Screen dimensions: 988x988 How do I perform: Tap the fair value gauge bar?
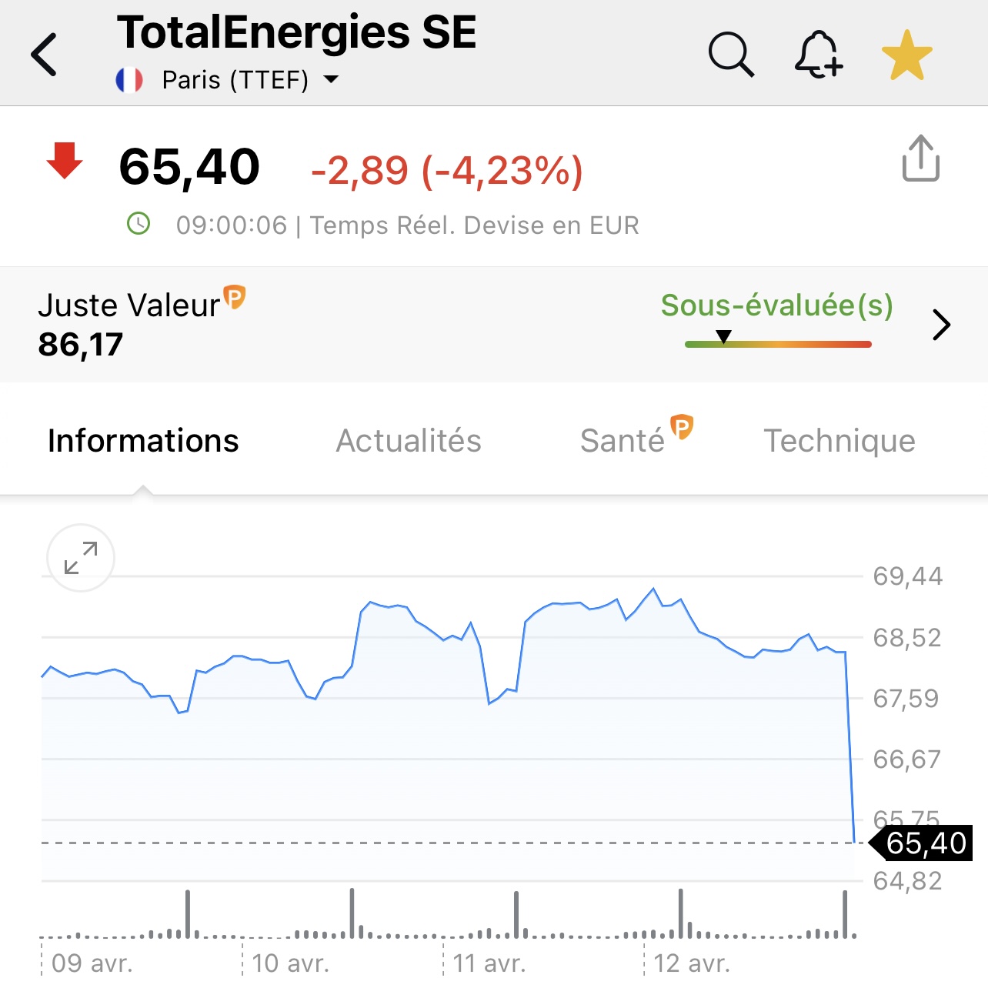[x=778, y=344]
